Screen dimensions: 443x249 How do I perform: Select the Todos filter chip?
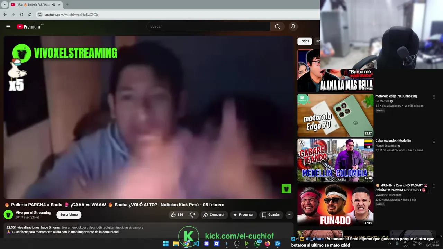305,41
